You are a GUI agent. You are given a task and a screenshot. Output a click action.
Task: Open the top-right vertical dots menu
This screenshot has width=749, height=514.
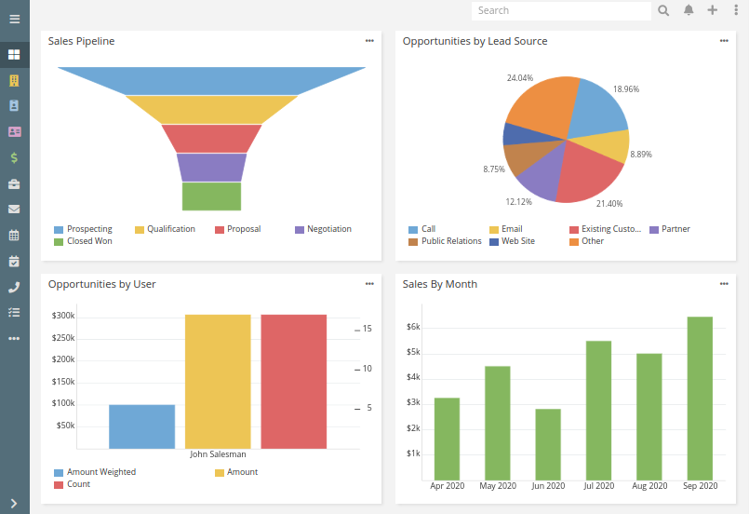[736, 10]
